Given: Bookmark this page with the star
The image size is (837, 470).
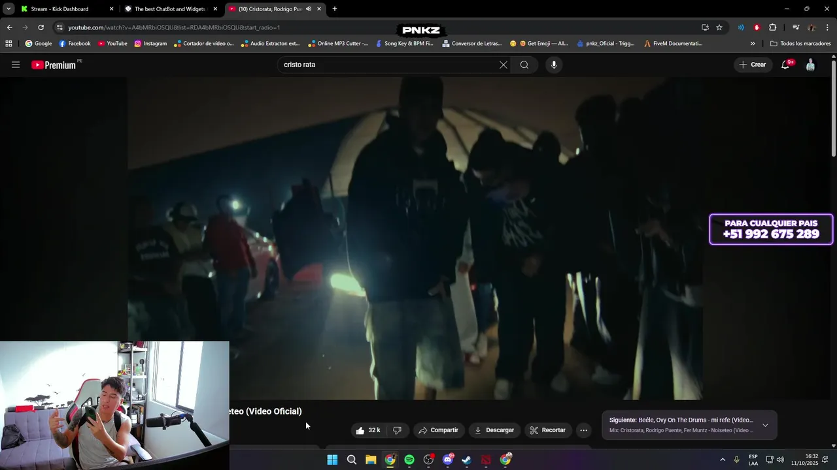Looking at the screenshot, I should (719, 27).
